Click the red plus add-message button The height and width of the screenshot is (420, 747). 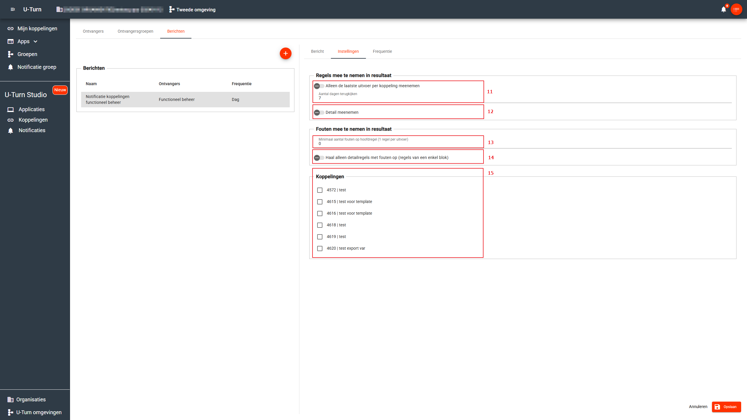285,53
